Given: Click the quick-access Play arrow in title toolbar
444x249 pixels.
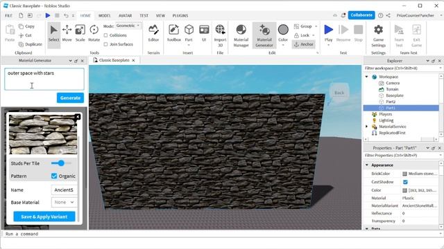Looking at the screenshot, I should point(48,15).
